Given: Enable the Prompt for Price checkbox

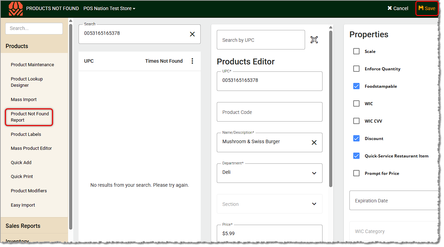Looking at the screenshot, I should click(x=356, y=173).
